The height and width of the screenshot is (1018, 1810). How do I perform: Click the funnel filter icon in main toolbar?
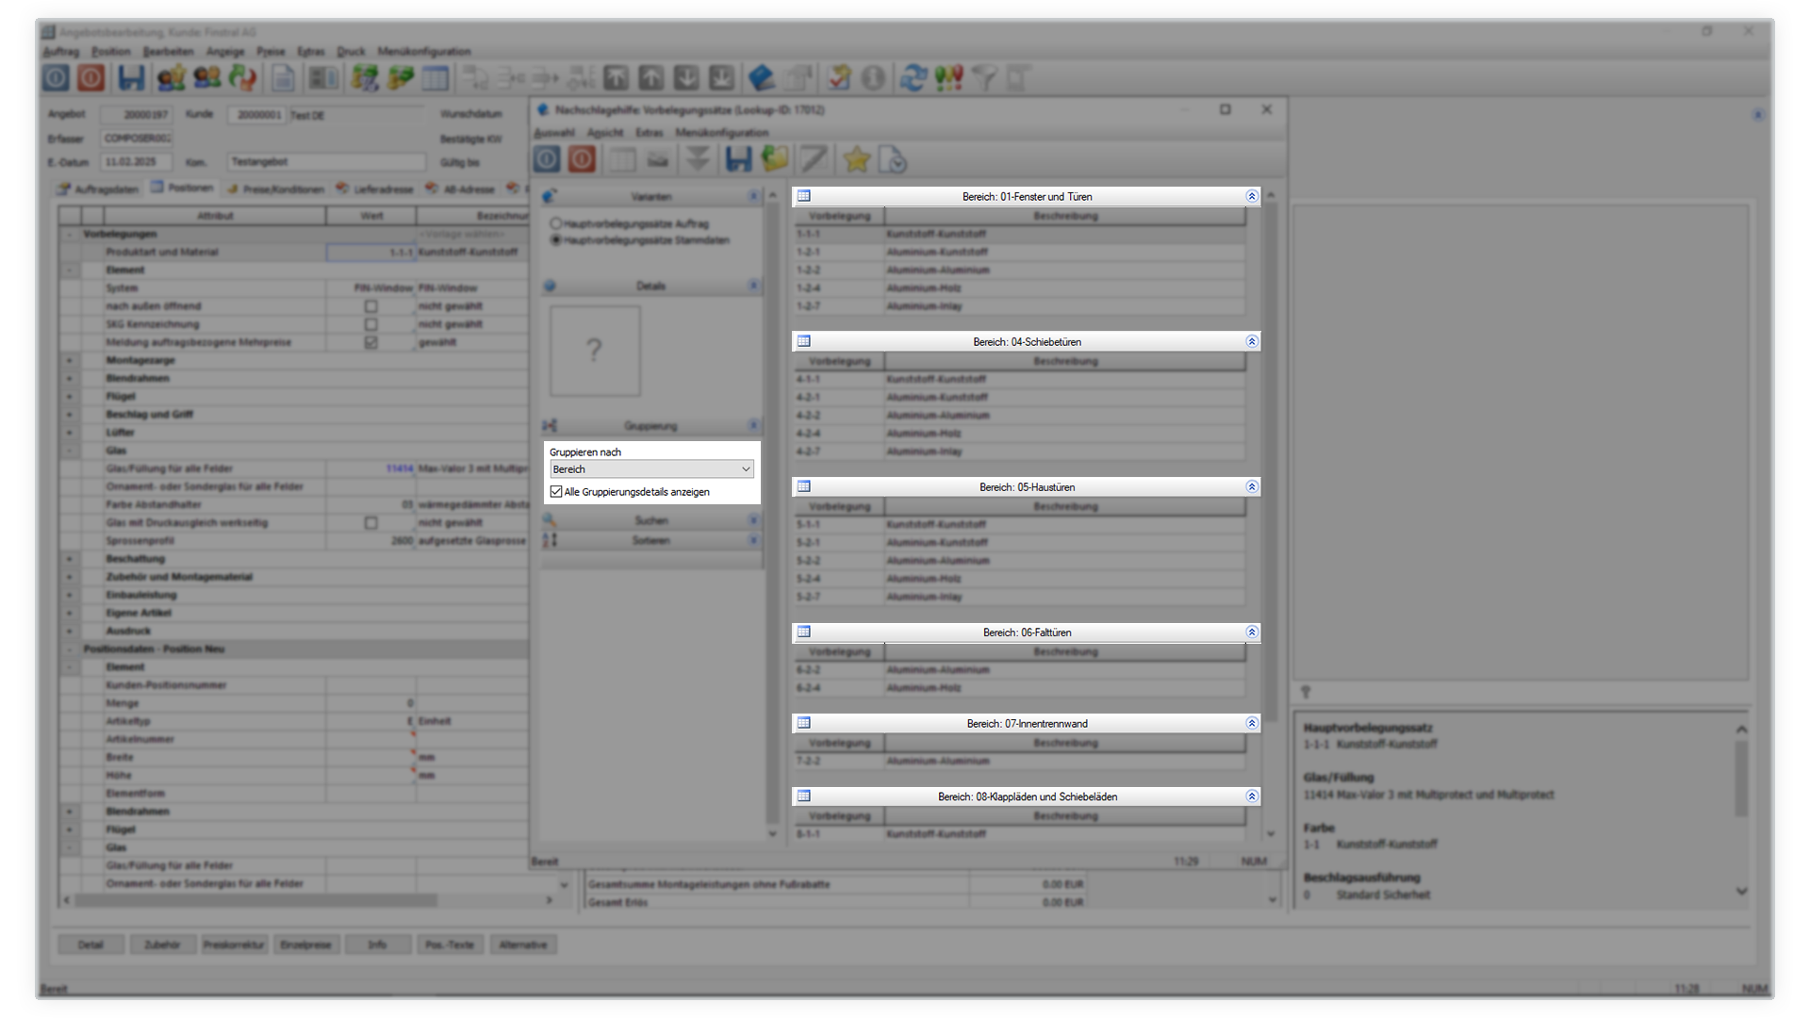(983, 77)
